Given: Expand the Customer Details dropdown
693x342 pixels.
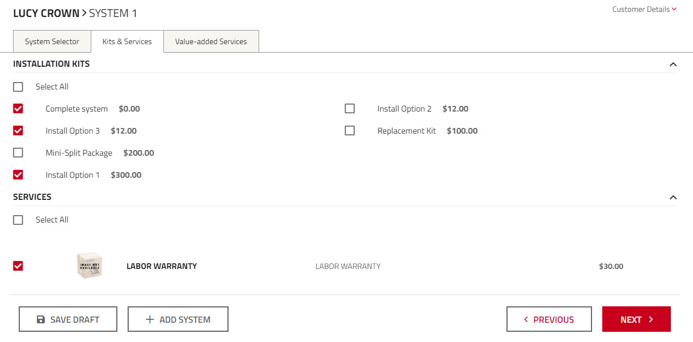Looking at the screenshot, I should pos(644,9).
